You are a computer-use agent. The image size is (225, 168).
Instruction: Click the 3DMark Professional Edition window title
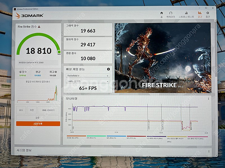click(x=28, y=9)
